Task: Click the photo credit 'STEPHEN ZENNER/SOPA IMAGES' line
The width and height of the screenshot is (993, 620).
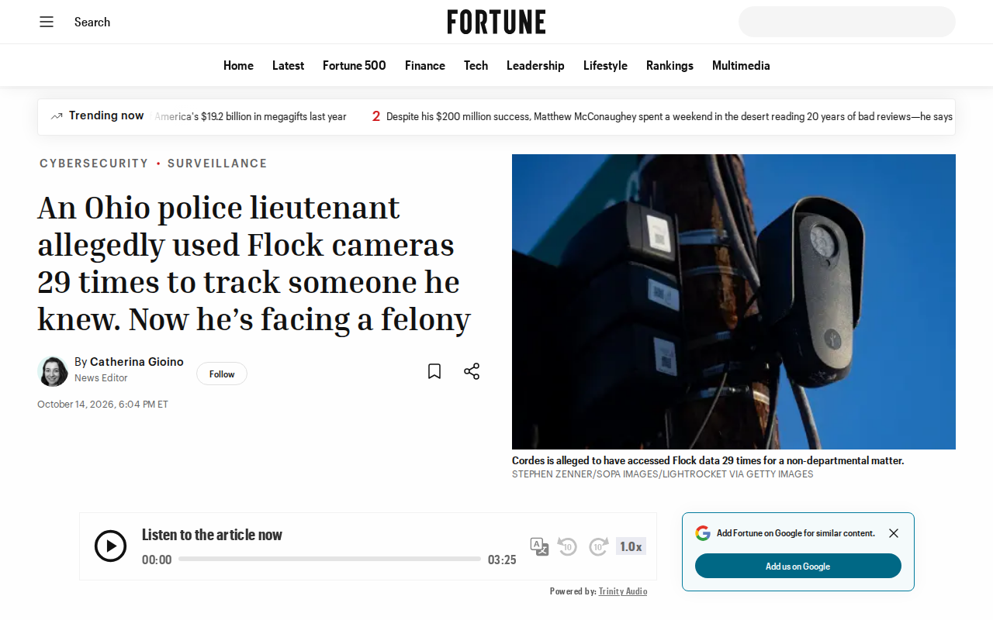Action: click(x=663, y=474)
